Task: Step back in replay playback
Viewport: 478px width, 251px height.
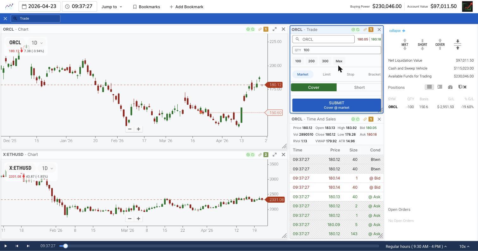Action: pyautogui.click(x=17, y=246)
